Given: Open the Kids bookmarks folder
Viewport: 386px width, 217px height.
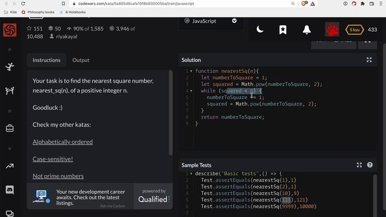Looking at the screenshot, I should point(10,12).
